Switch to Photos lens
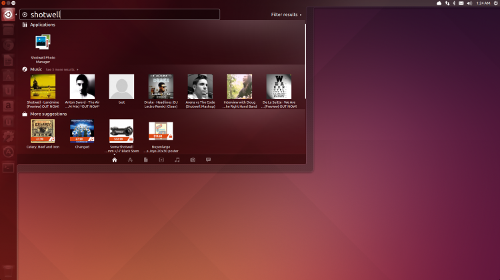 [x=193, y=160]
